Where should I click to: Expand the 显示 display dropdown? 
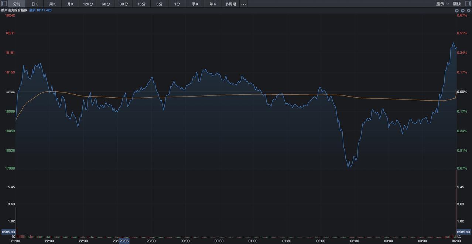(x=442, y=4)
